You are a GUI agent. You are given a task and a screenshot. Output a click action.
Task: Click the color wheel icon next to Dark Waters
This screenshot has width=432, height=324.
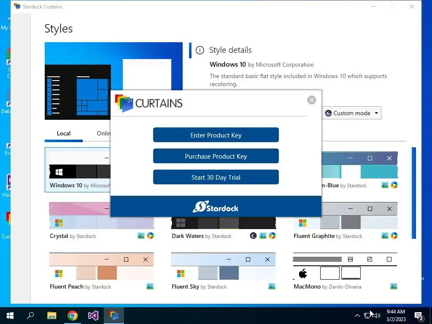[272, 236]
